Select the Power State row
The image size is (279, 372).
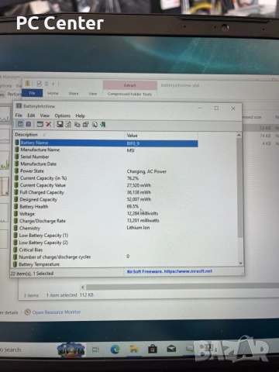pyautogui.click(x=106, y=171)
